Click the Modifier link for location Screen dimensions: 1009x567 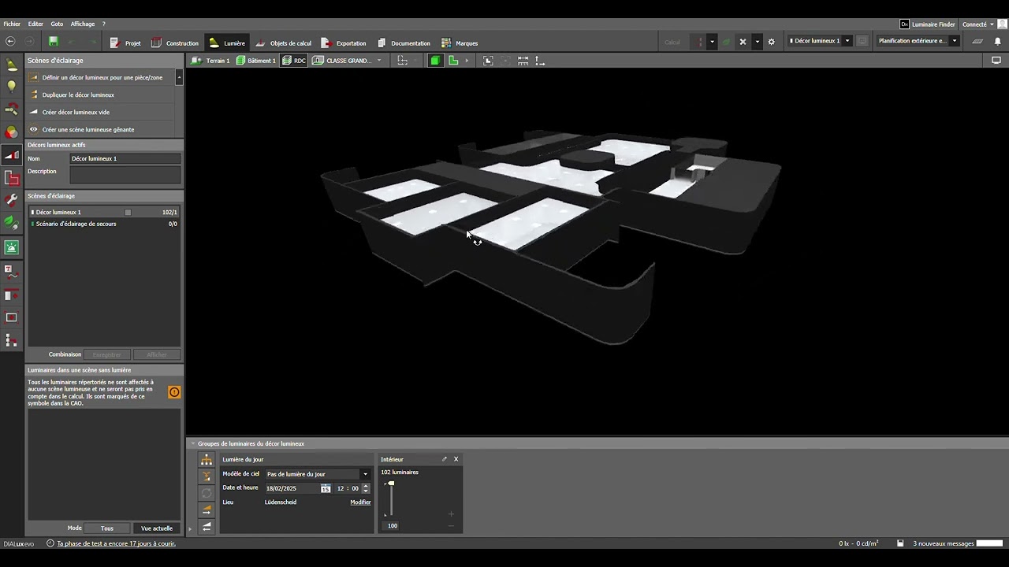(360, 502)
